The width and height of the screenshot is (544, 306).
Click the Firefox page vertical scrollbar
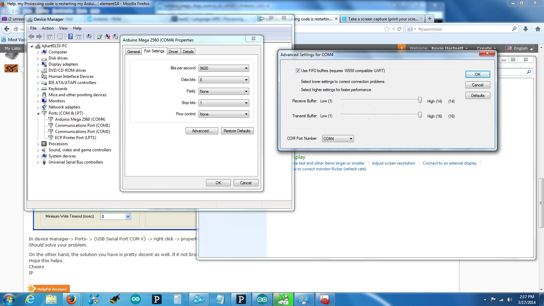point(541,203)
